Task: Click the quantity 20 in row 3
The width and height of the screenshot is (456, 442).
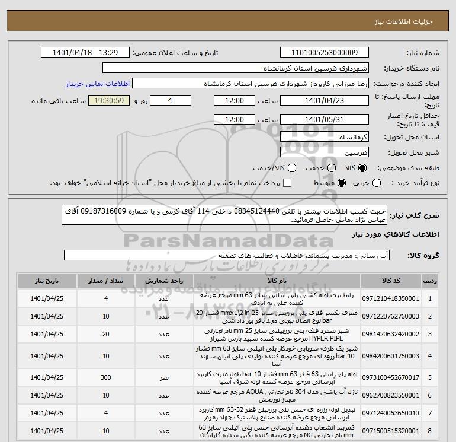Action: [x=105, y=334]
